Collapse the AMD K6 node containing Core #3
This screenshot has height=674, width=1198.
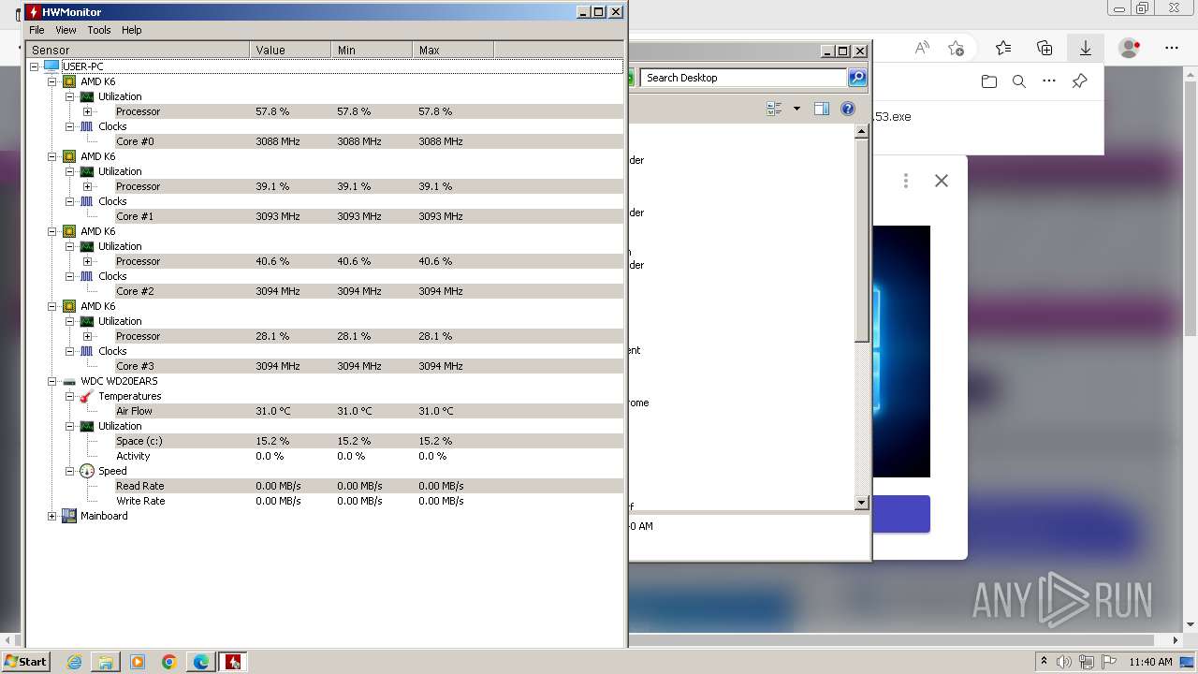point(52,306)
